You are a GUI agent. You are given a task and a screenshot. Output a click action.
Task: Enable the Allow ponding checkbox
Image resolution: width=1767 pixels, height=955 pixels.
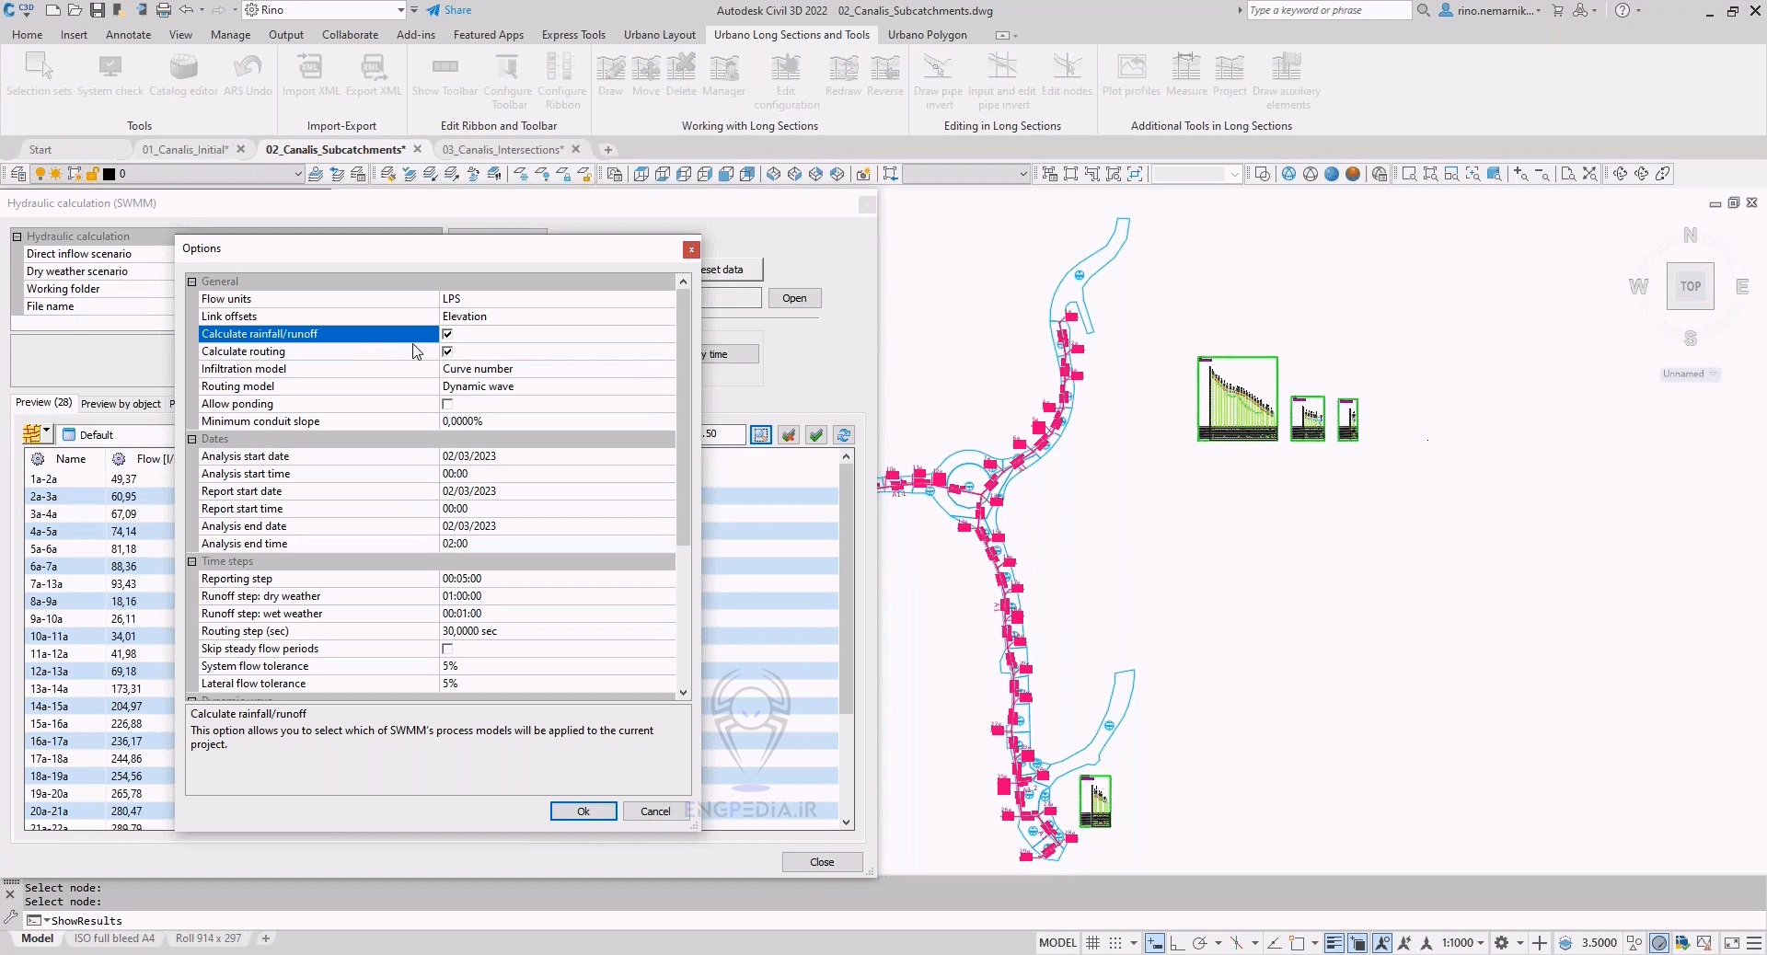(x=447, y=404)
